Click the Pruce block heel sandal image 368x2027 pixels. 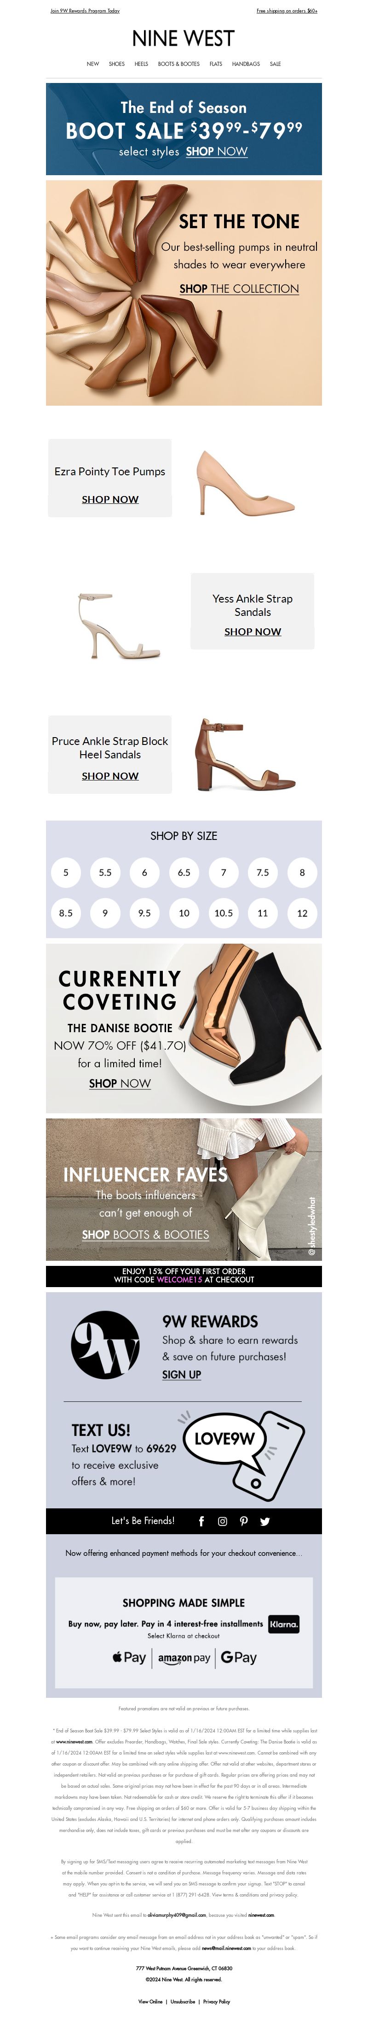coord(246,754)
